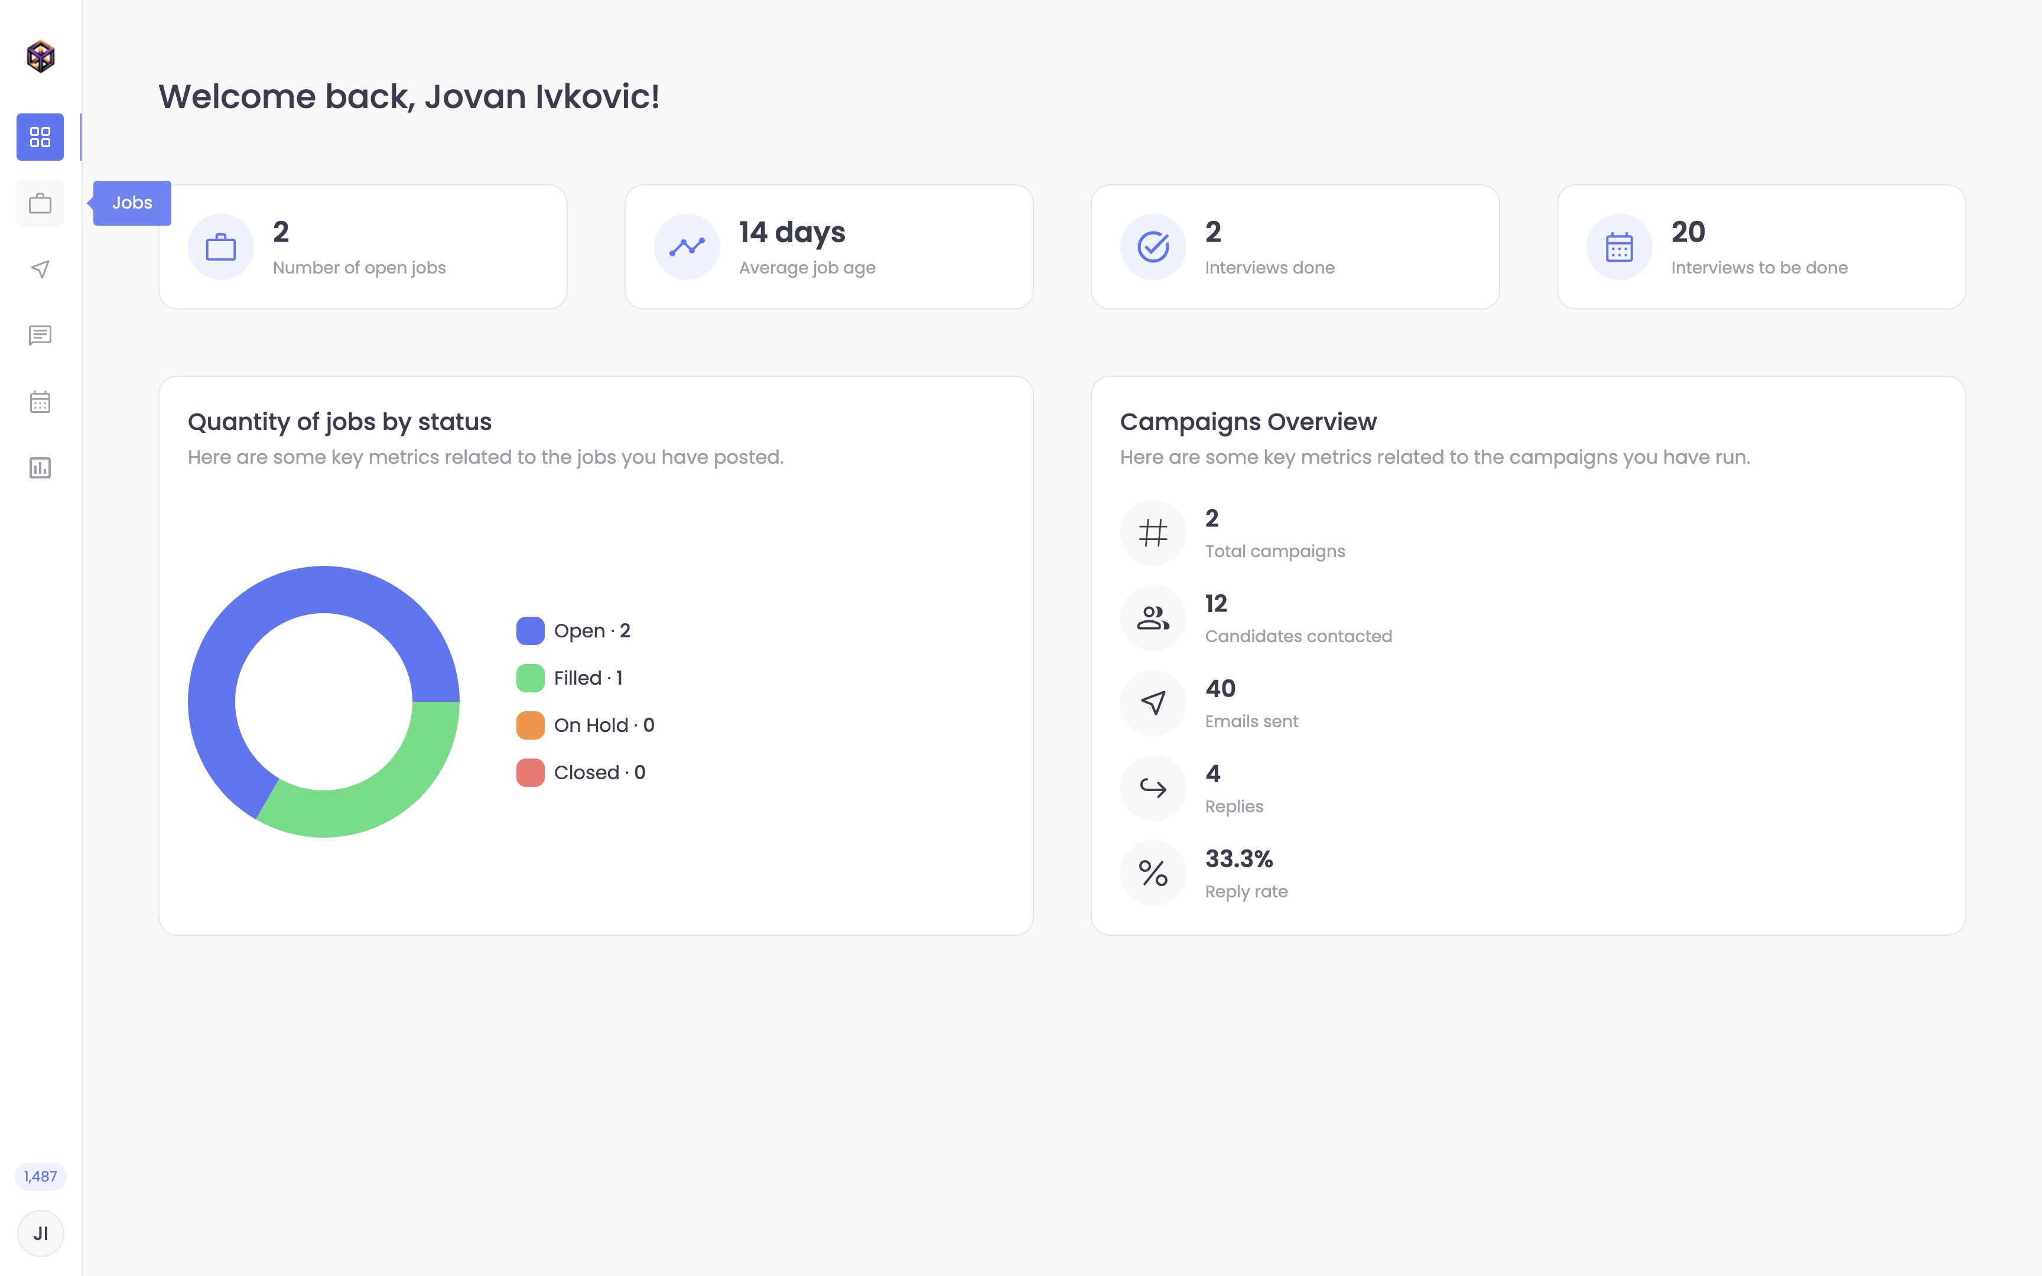Screen dimensions: 2042x1276
Task: Open reports bar chart sidebar icon
Action: [x=40, y=467]
